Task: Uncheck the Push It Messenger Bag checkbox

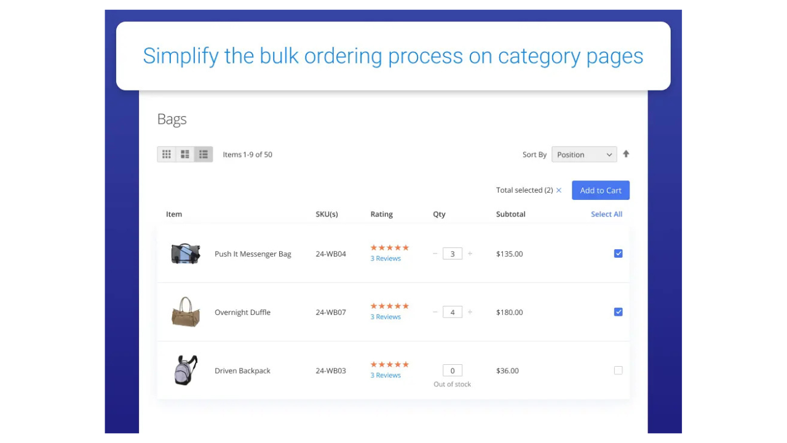Action: click(618, 253)
